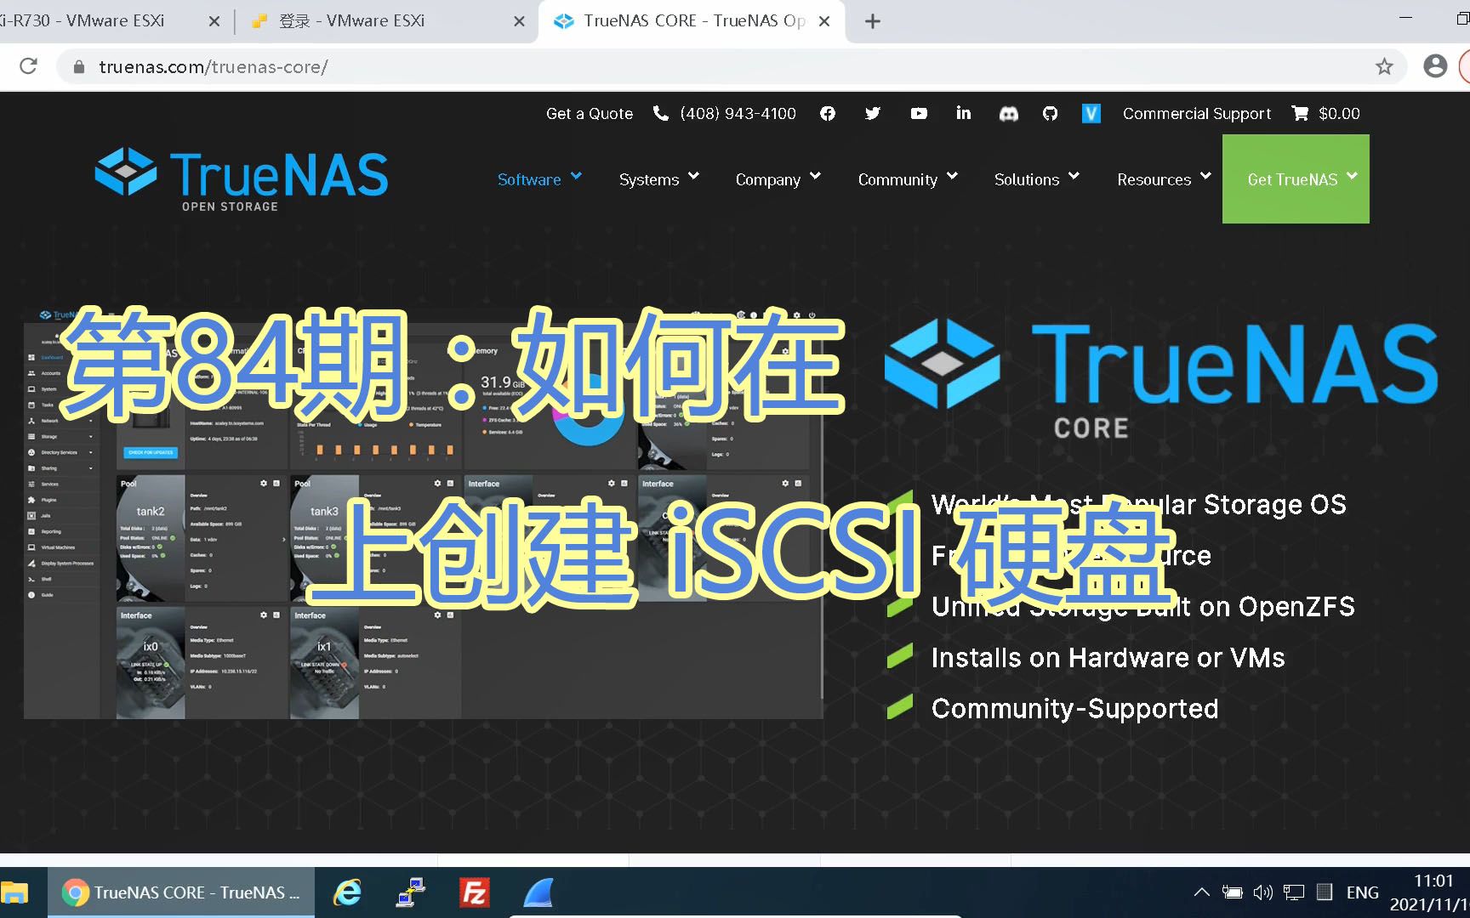
Task: Click the $0.00 cart total
Action: pos(1339,113)
